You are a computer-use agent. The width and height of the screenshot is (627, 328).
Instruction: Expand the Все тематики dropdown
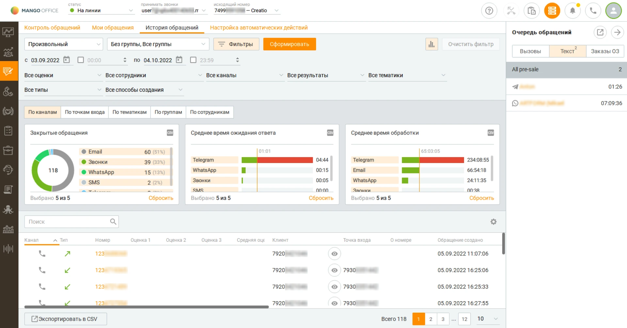coord(407,75)
